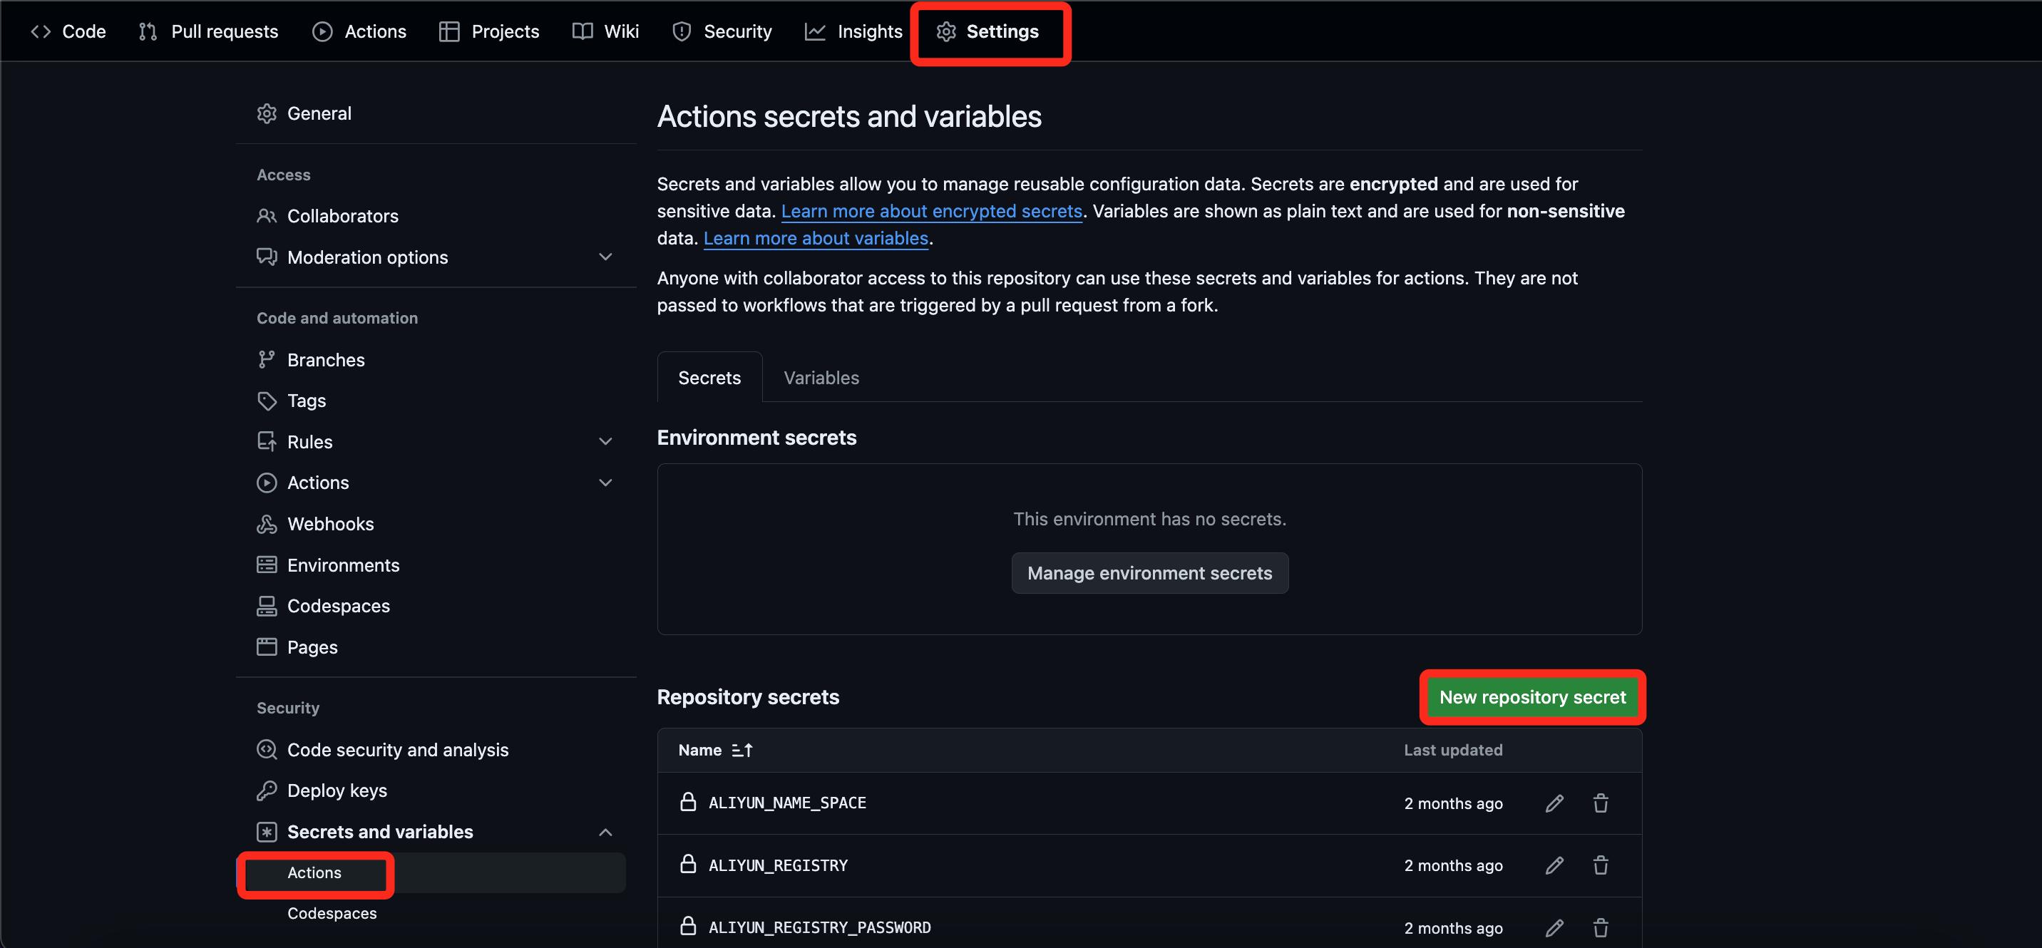Expand the Actions sidebar section

click(x=605, y=483)
